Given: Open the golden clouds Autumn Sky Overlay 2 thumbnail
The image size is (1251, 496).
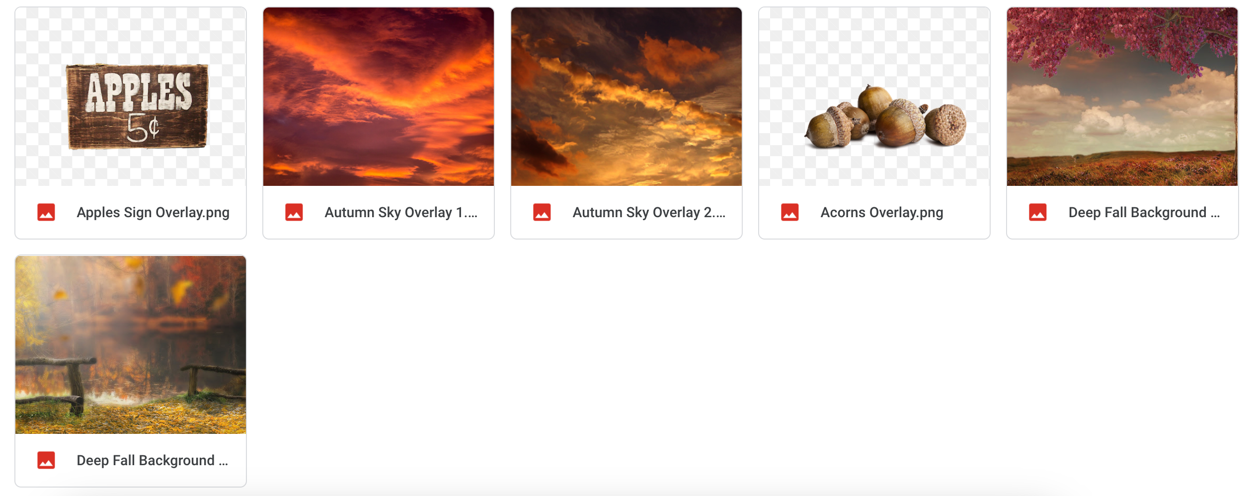Looking at the screenshot, I should pos(626,96).
